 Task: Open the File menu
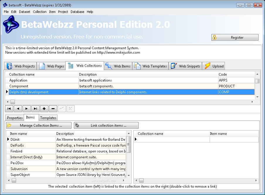pos(6,12)
